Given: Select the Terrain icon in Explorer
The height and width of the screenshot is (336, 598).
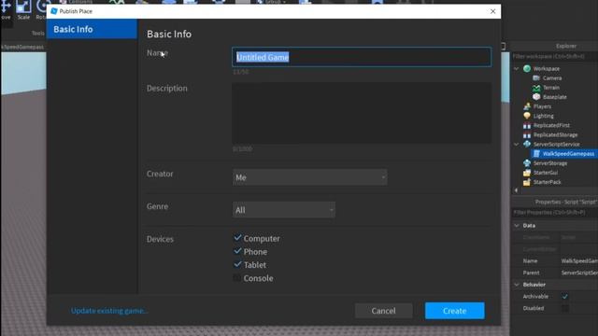Looking at the screenshot, I should [x=536, y=87].
